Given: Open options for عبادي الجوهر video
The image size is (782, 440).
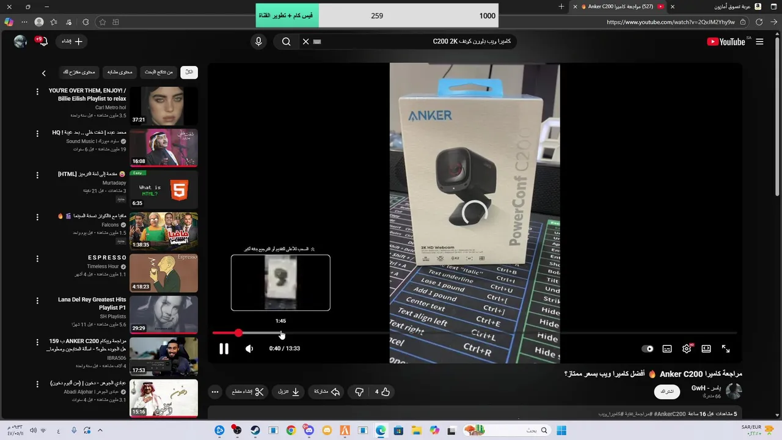Looking at the screenshot, I should point(37,384).
